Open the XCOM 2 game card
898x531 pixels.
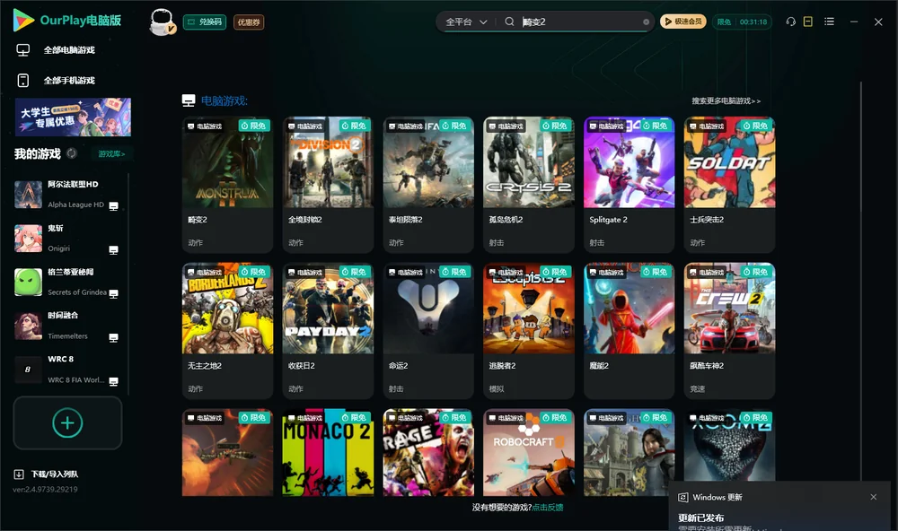(x=729, y=447)
